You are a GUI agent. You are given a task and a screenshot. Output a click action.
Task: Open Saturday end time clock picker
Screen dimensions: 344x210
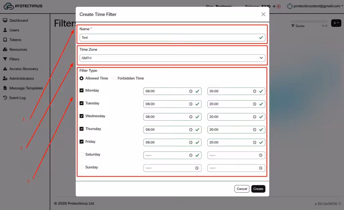(260, 155)
